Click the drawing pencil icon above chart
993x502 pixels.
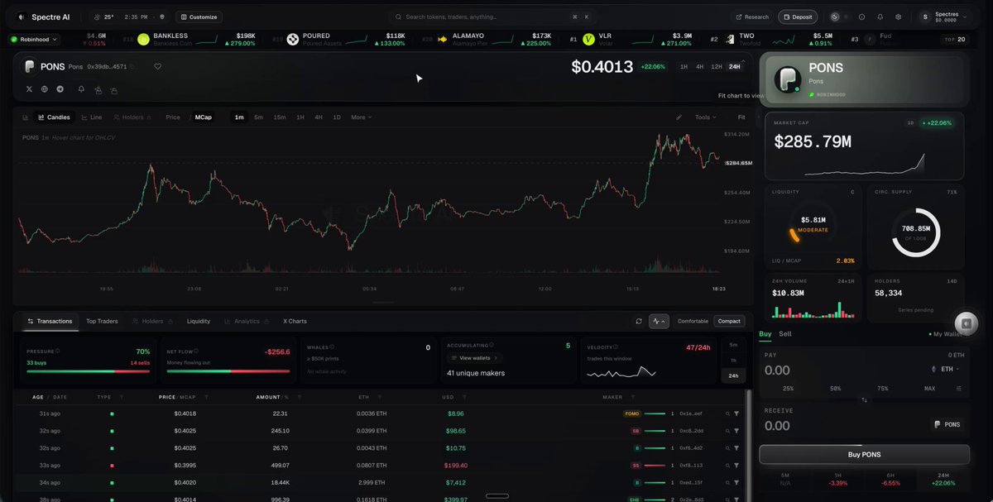click(679, 117)
